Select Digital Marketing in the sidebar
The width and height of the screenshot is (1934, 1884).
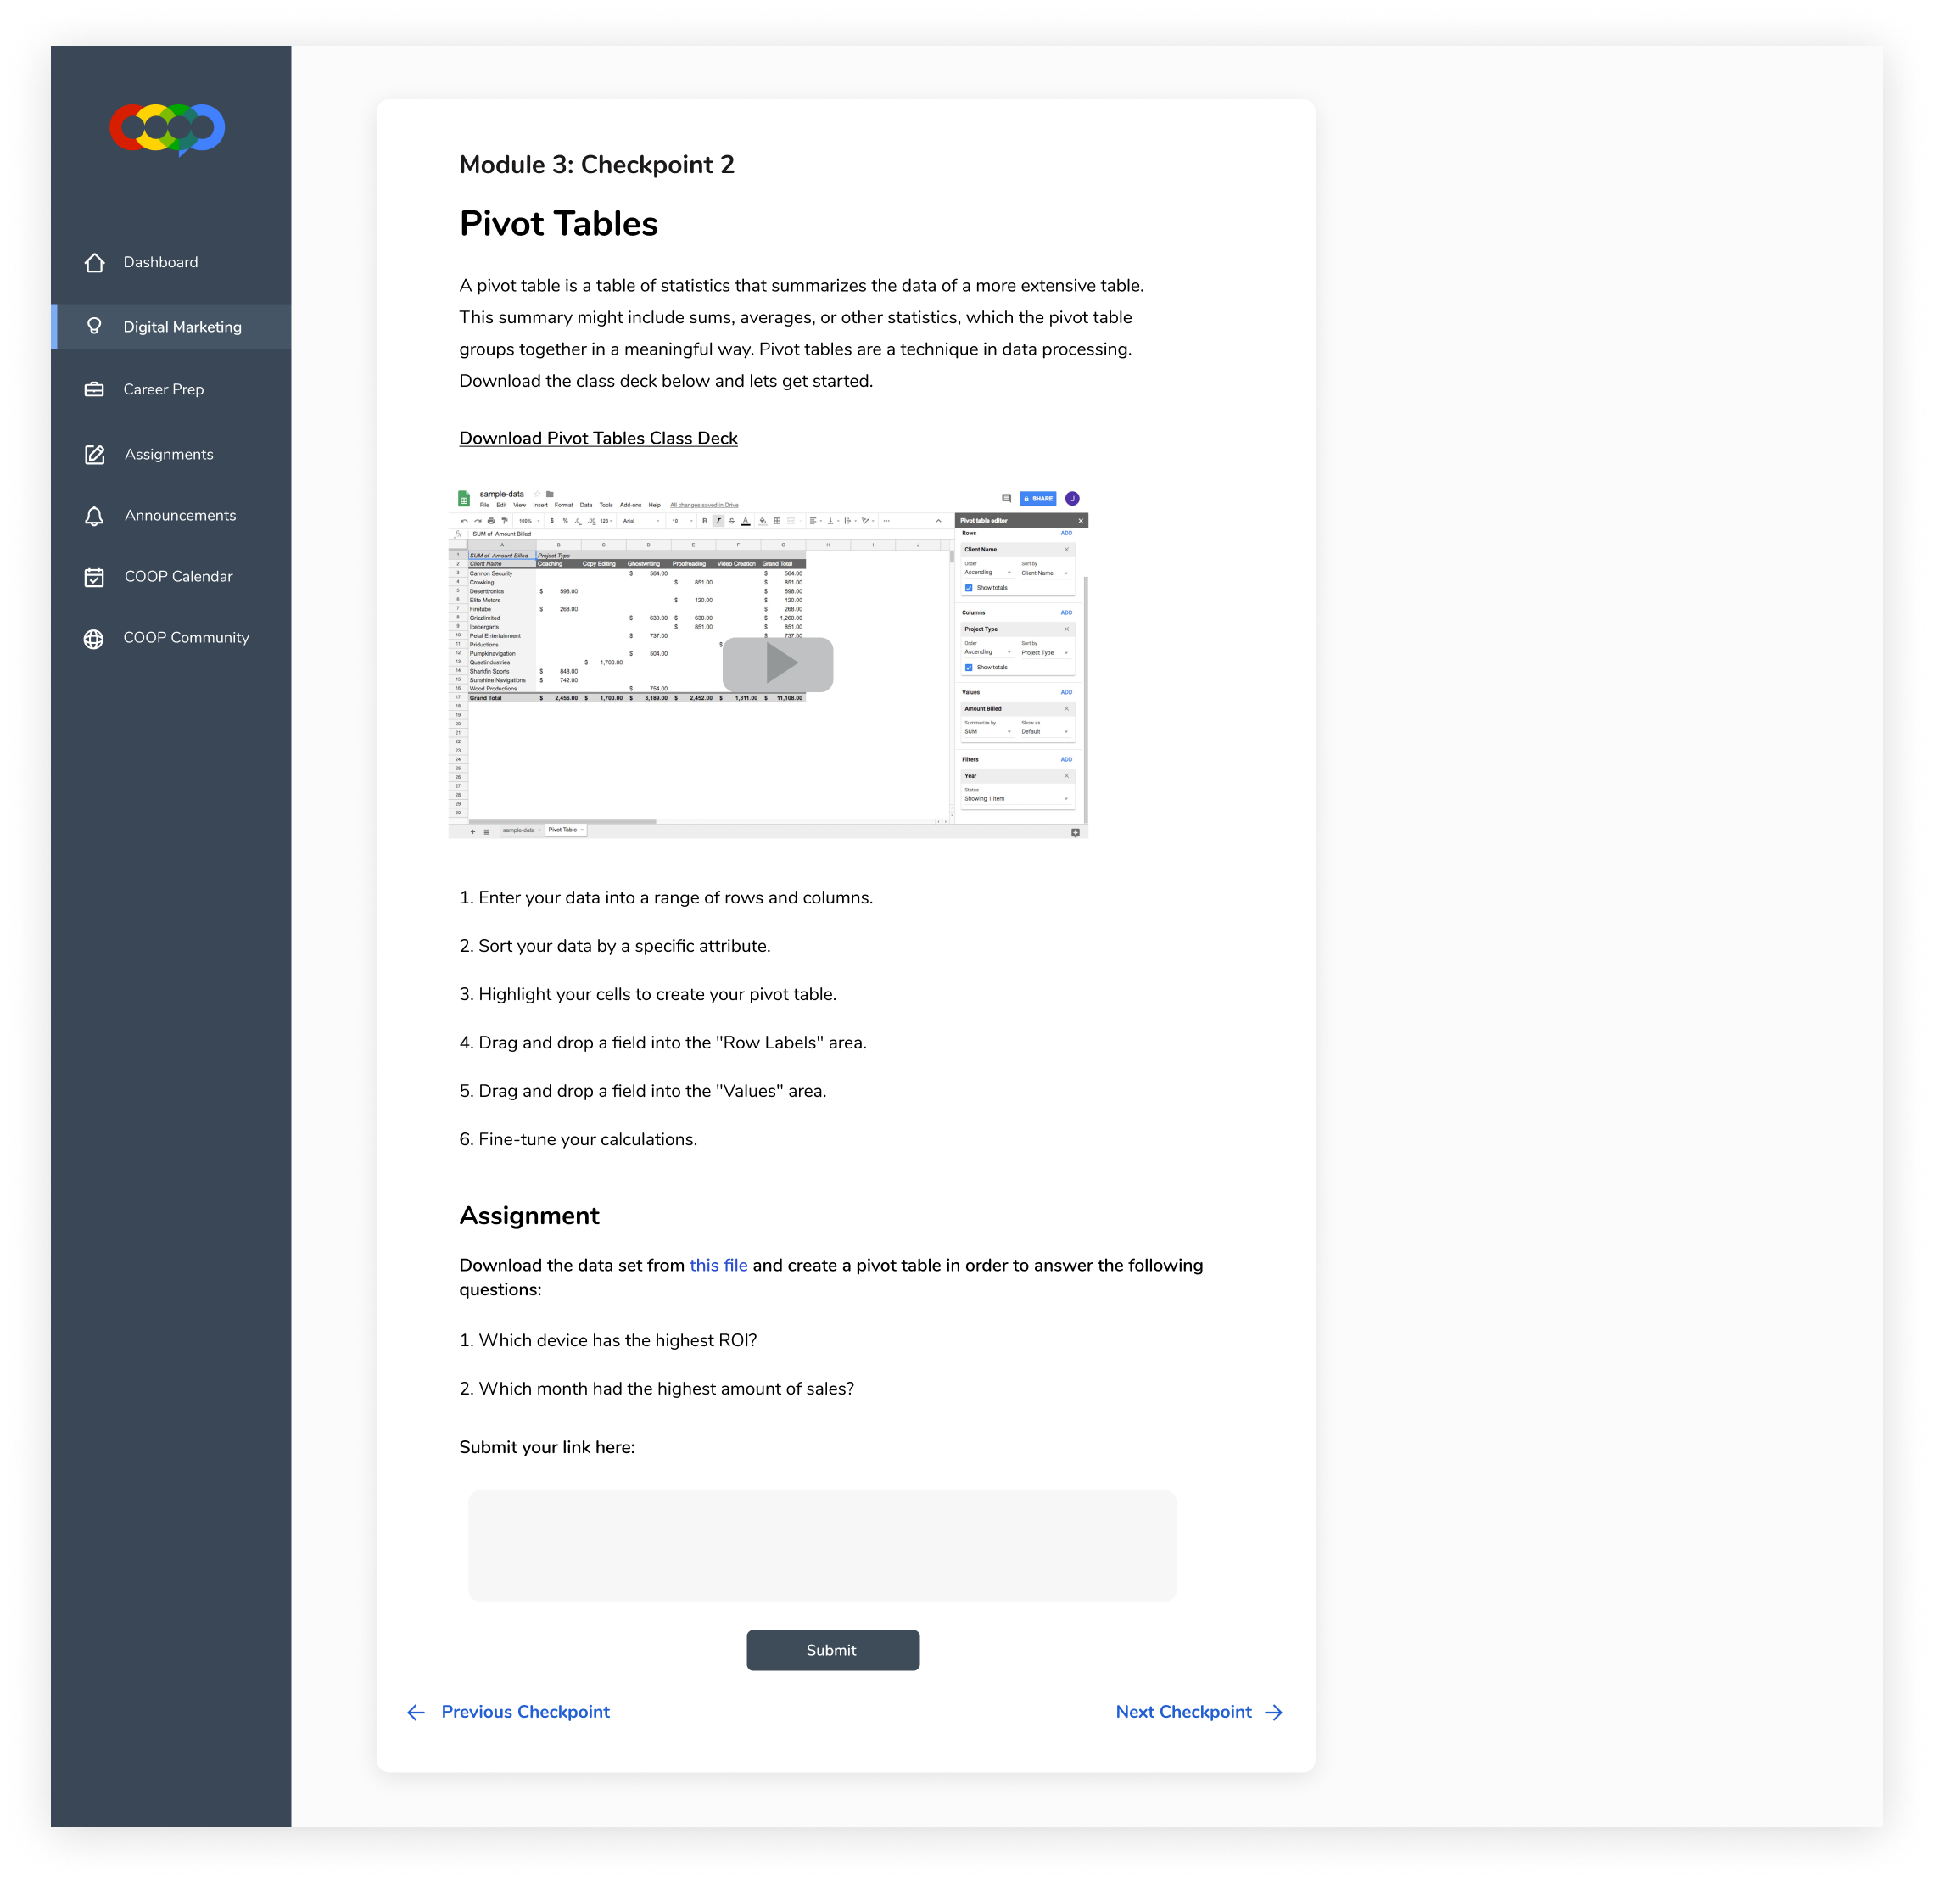(x=171, y=327)
